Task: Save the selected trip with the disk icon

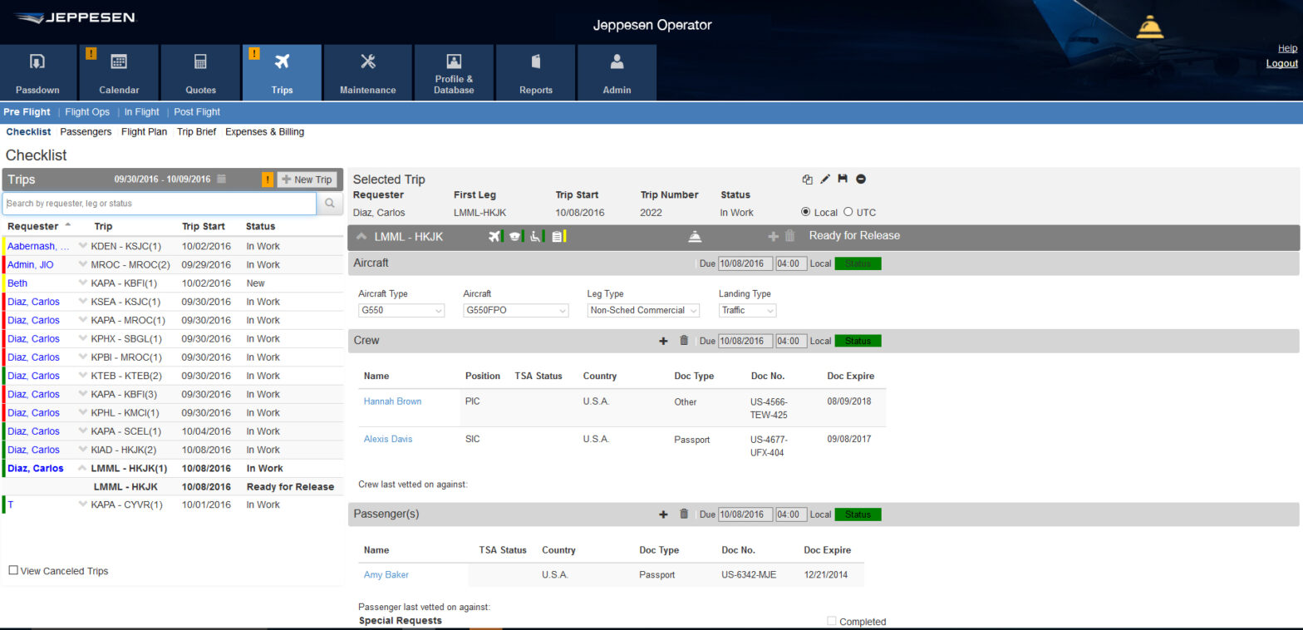Action: tap(843, 179)
